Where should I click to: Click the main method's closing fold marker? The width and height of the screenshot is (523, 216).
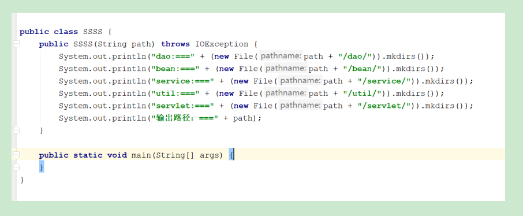pyautogui.click(x=16, y=166)
